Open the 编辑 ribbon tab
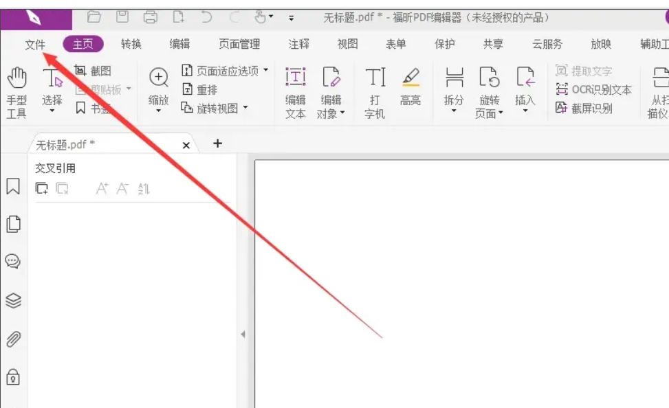Image resolution: width=669 pixels, height=408 pixels. (x=179, y=44)
